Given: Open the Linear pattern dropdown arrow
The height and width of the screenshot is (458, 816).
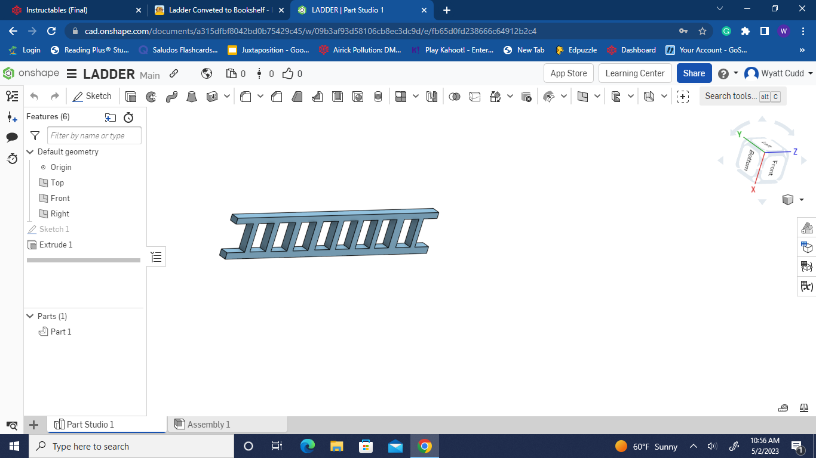Looking at the screenshot, I should click(x=416, y=96).
